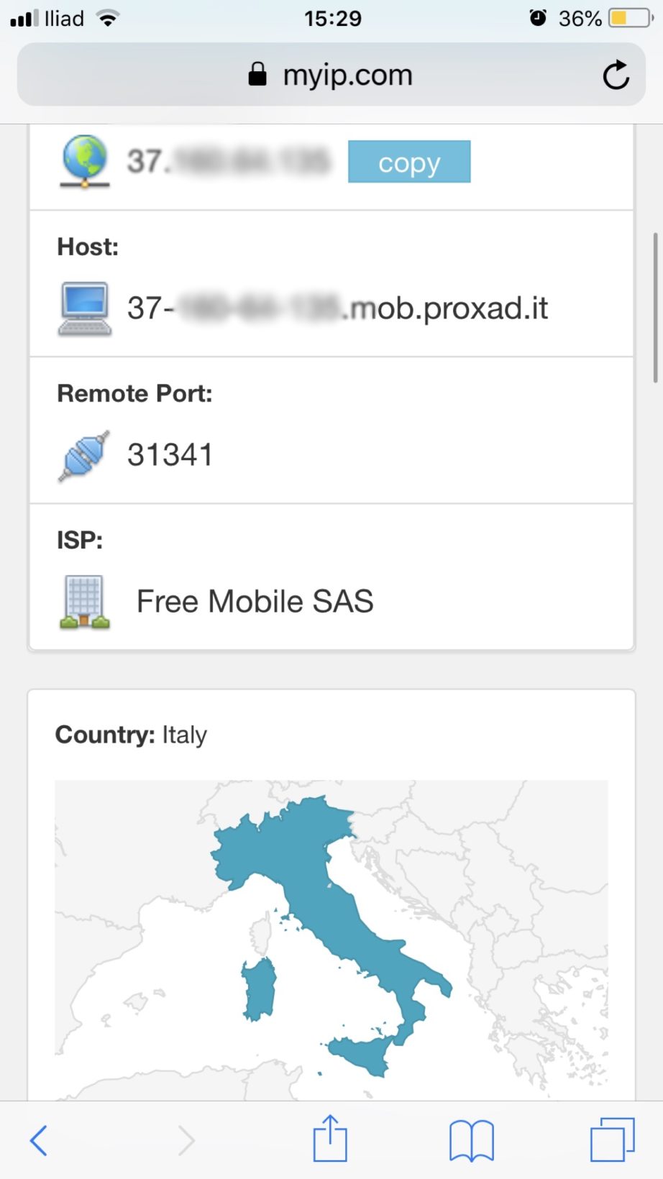Open the bookmarks book icon
This screenshot has width=663, height=1179.
coord(471,1140)
